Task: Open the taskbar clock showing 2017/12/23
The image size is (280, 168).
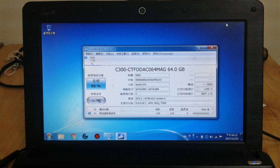Action: pyautogui.click(x=232, y=137)
